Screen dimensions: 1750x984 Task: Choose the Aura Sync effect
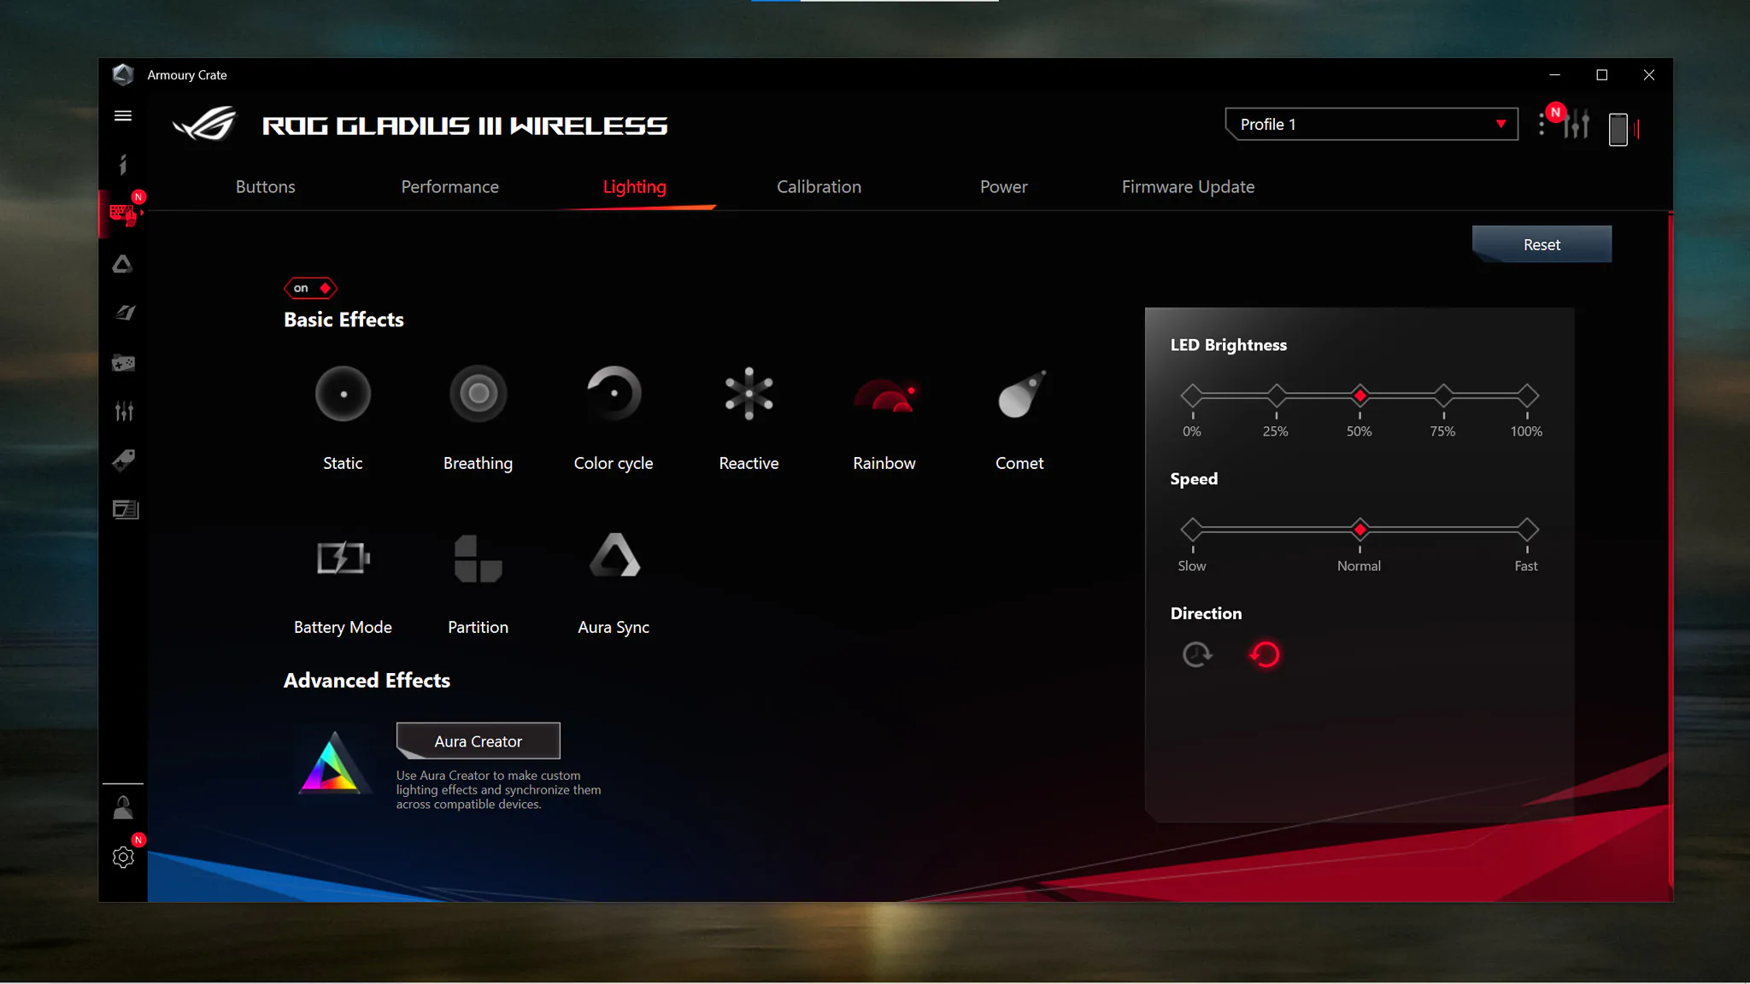pyautogui.click(x=614, y=555)
